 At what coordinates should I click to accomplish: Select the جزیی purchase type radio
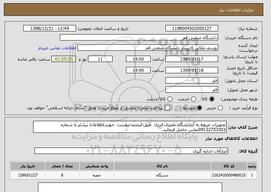pyautogui.click(x=220, y=108)
